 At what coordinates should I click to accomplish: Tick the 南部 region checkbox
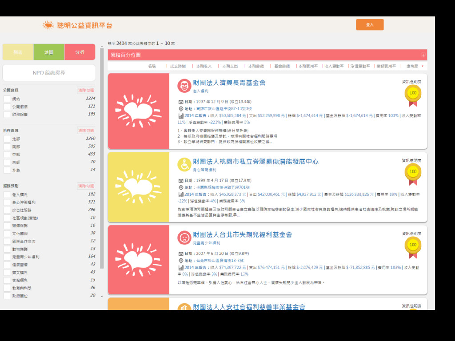[7, 147]
